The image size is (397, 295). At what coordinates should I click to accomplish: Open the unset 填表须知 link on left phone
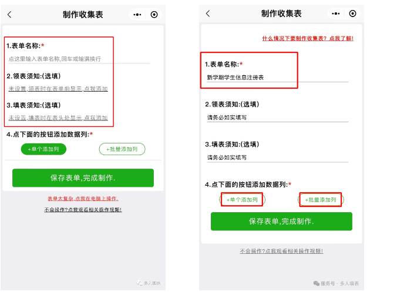coord(58,118)
